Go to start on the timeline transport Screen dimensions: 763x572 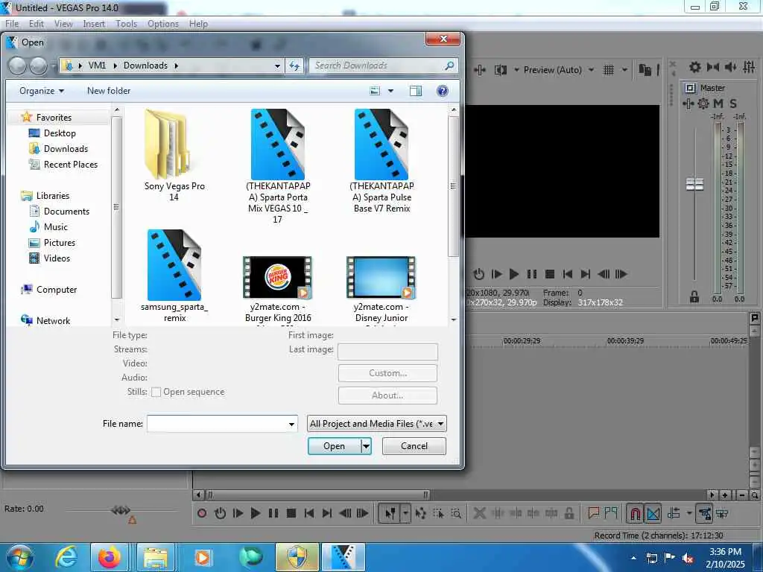(309, 513)
